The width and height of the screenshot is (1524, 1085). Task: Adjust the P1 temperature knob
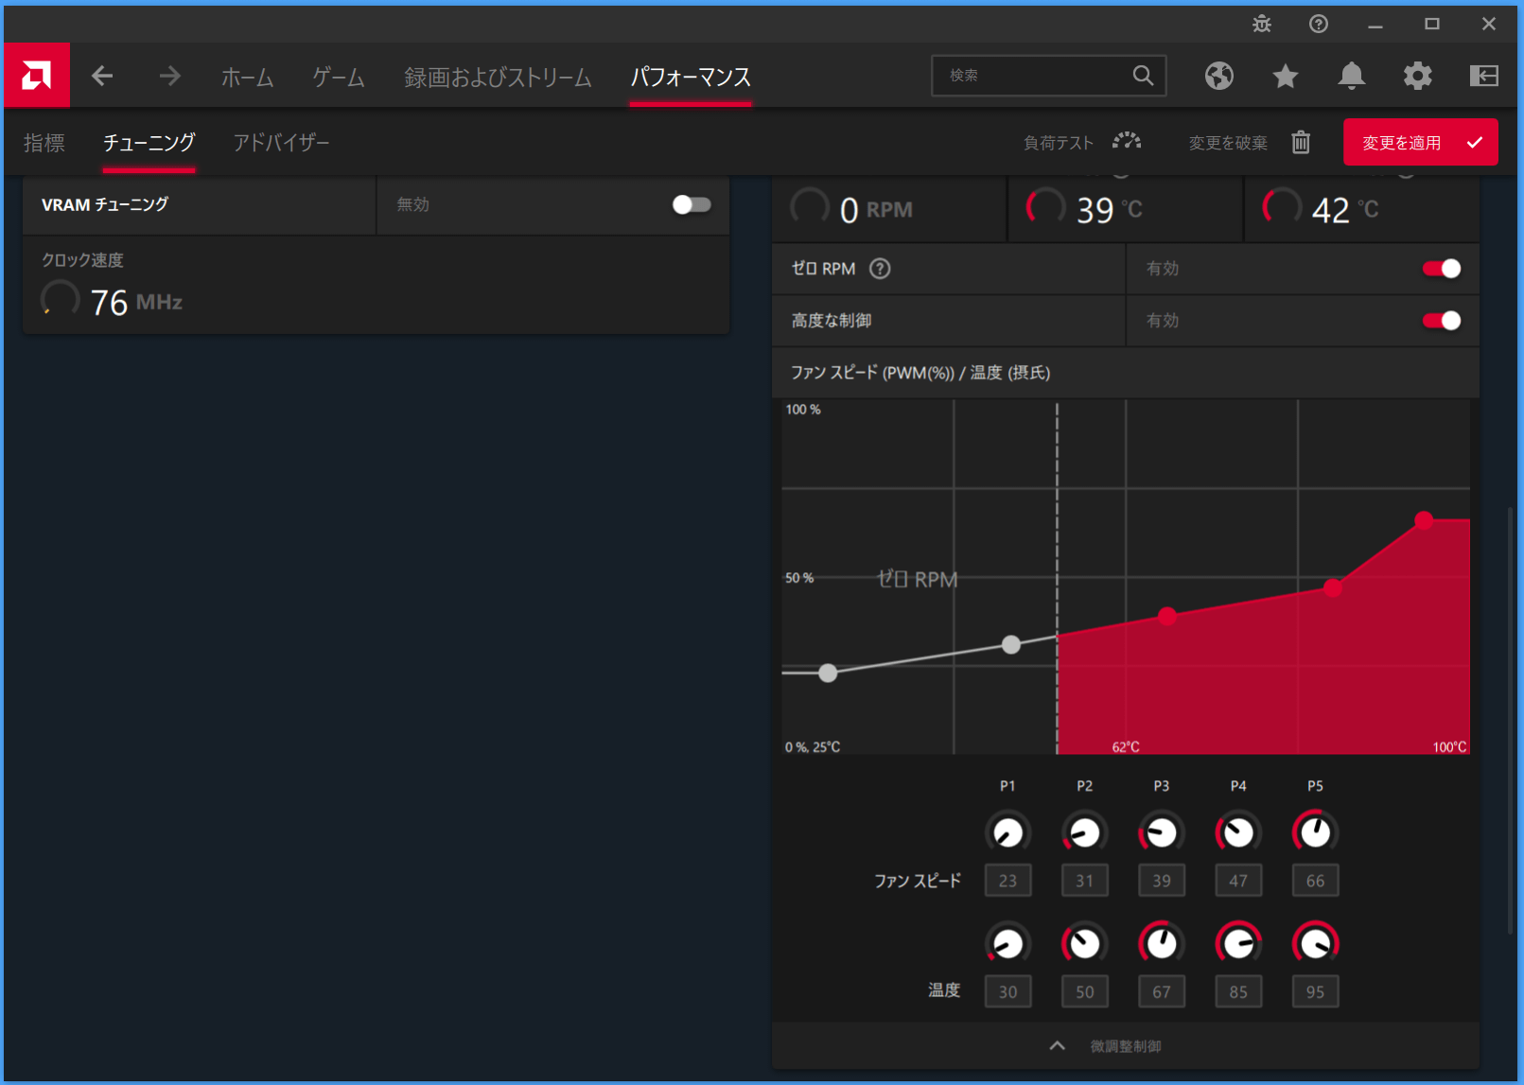pyautogui.click(x=1008, y=943)
